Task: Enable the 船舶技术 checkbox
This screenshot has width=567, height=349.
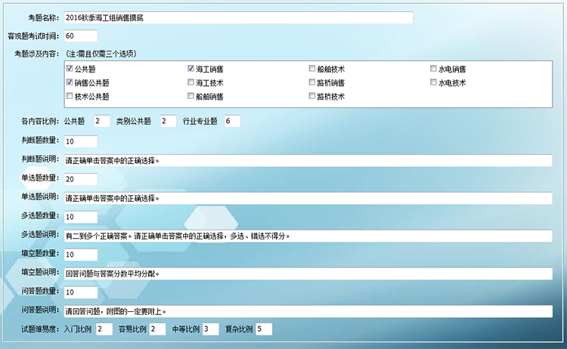Action: click(312, 69)
